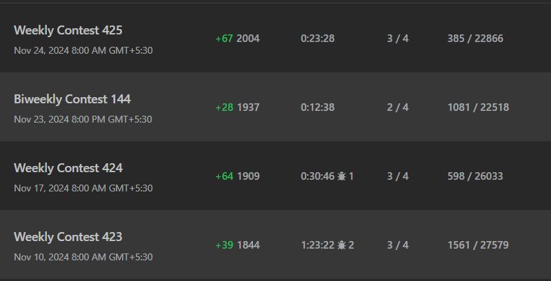
Task: Click the +64 rating change for Contest 424
Action: click(x=224, y=176)
